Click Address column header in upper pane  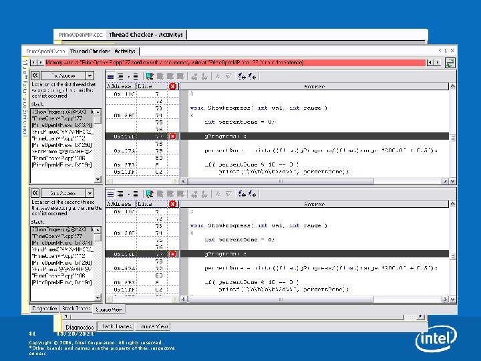pos(120,86)
